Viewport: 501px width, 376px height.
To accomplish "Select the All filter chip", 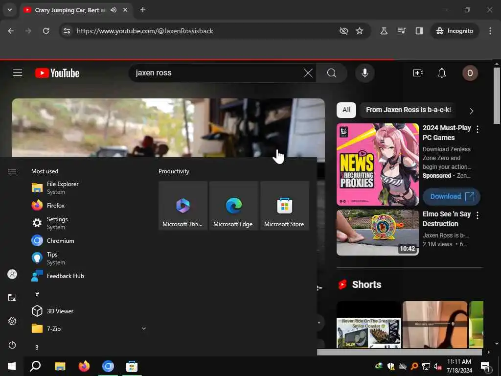I will pyautogui.click(x=346, y=110).
